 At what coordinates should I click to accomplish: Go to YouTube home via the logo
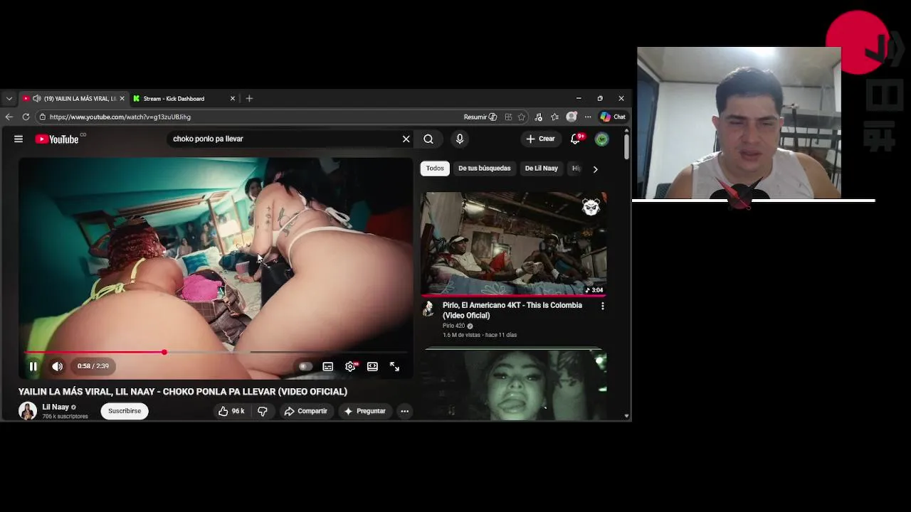click(x=57, y=139)
